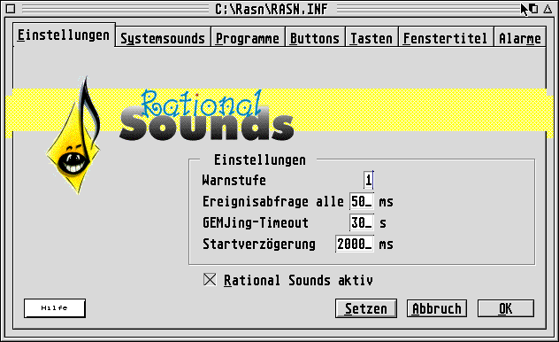Viewport: 559px width, 342px height.
Task: Click the Rational Sounds logo text
Action: pos(206,115)
